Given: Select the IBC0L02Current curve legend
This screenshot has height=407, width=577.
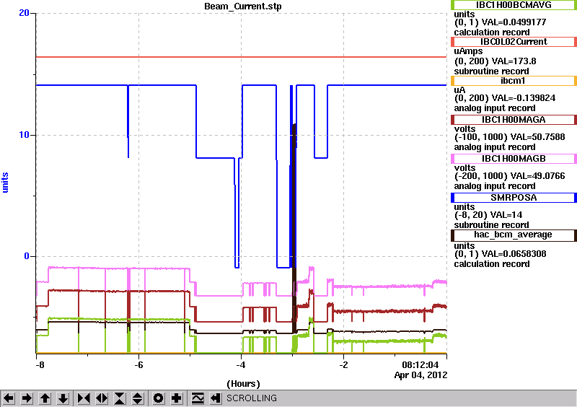Looking at the screenshot, I should point(514,42).
